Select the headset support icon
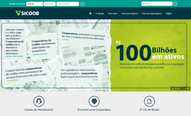This screenshot has height=116, width=191. tap(39, 101)
